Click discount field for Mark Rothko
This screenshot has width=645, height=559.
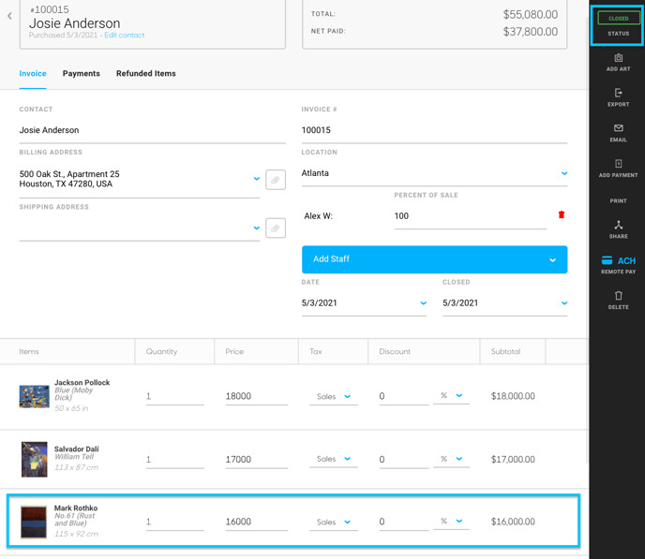[x=403, y=522]
